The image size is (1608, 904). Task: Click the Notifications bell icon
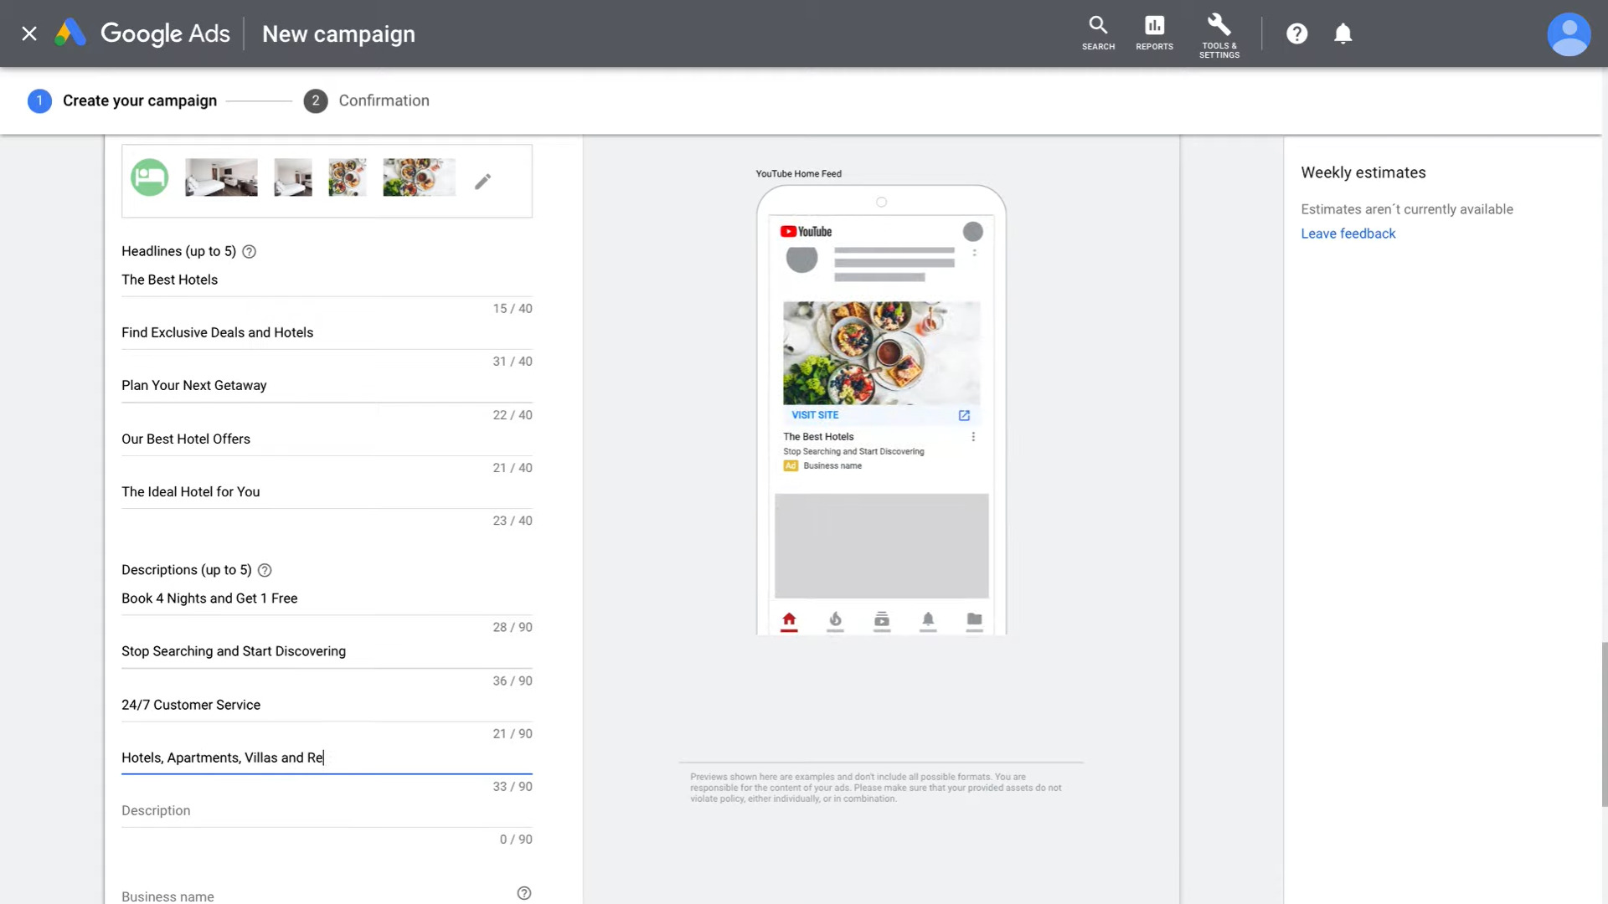click(1343, 33)
